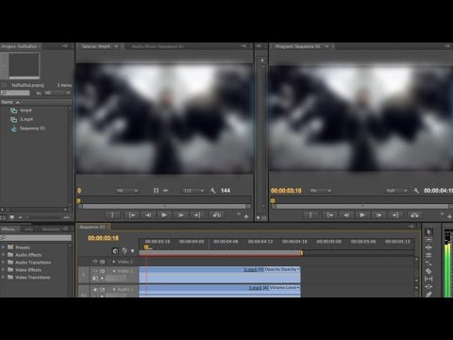Toggle timeline Snap button
Screen dimensions: 453x340
(115, 250)
